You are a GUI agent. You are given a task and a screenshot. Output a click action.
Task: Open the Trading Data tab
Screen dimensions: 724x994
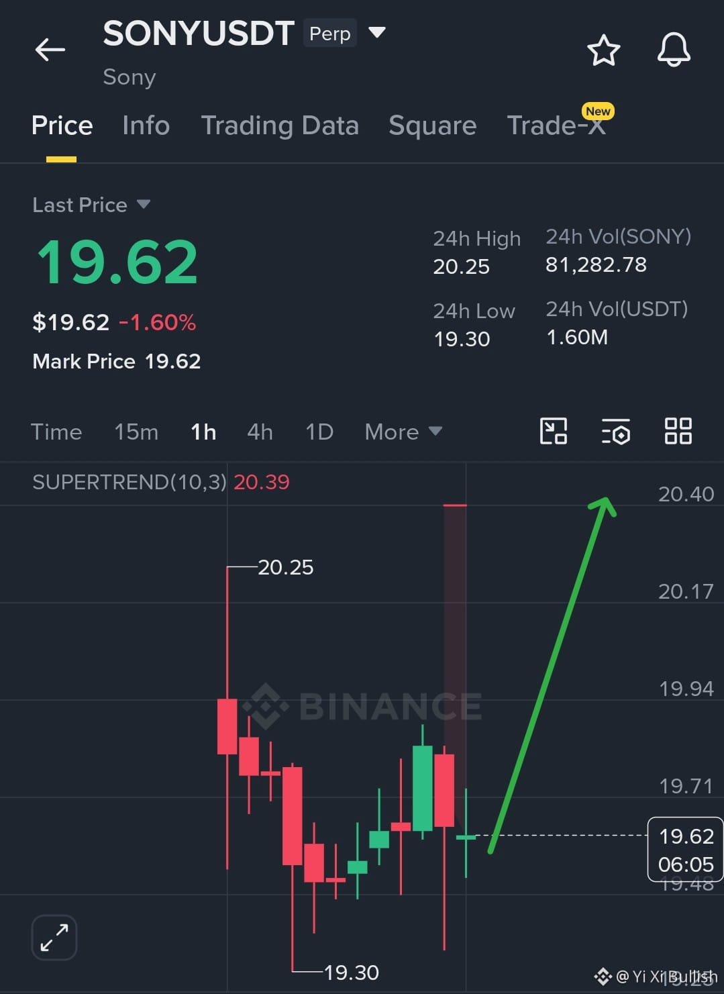[280, 126]
